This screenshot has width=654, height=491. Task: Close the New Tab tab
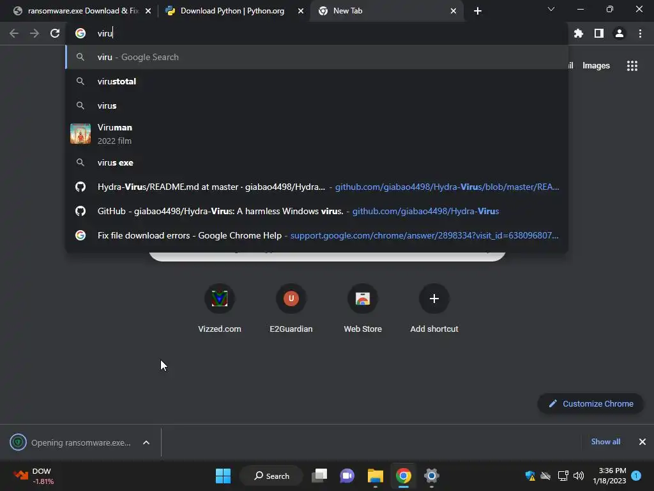pos(453,11)
